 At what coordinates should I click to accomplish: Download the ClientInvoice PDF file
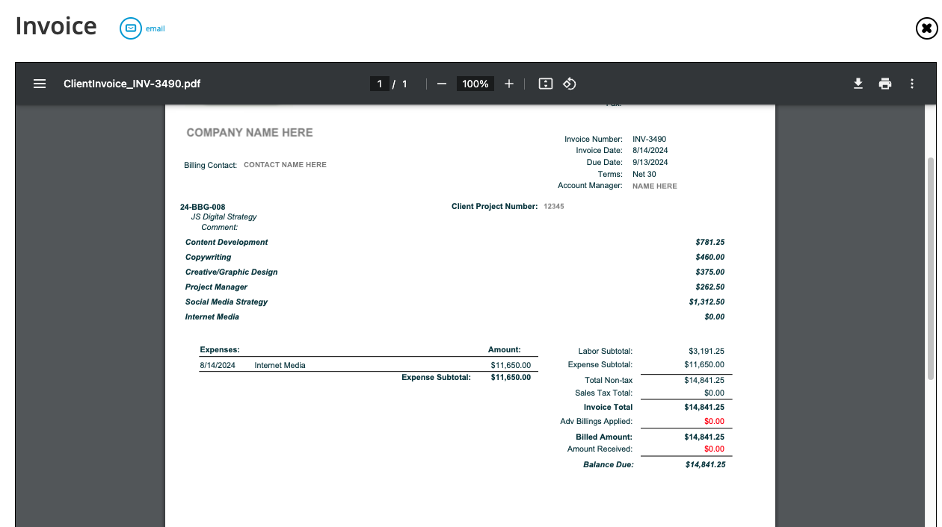coord(858,84)
